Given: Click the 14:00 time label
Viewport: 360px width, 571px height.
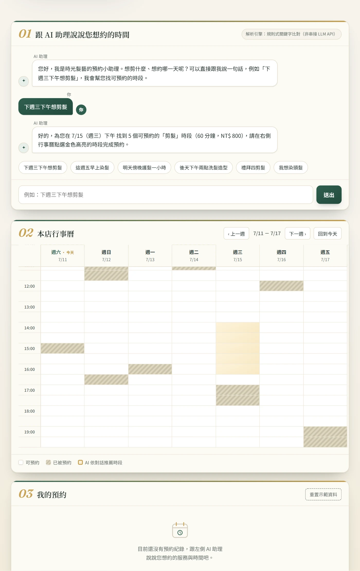Looking at the screenshot, I should click(x=29, y=328).
